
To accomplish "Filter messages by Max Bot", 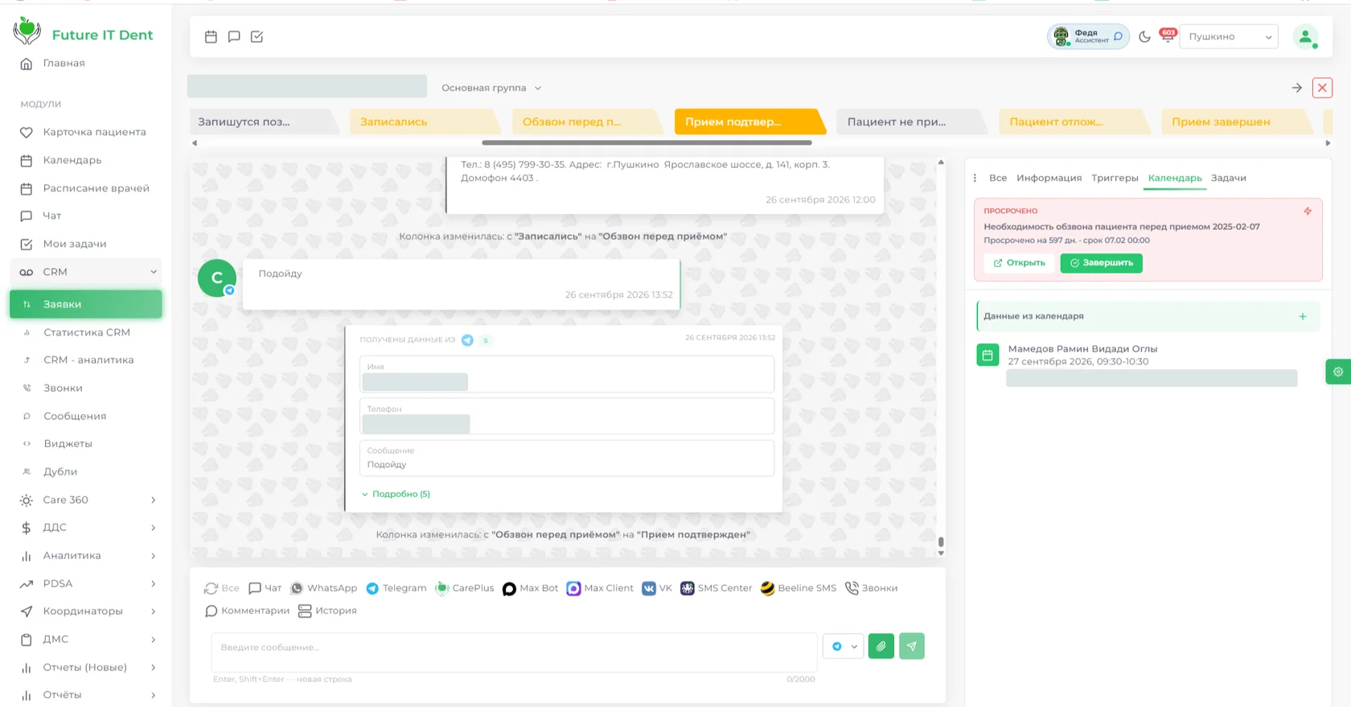I will (x=530, y=588).
